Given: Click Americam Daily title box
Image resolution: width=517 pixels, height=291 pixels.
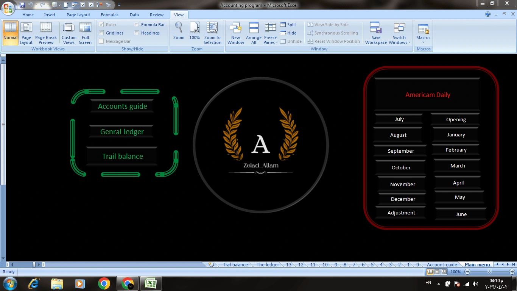Looking at the screenshot, I should (428, 95).
